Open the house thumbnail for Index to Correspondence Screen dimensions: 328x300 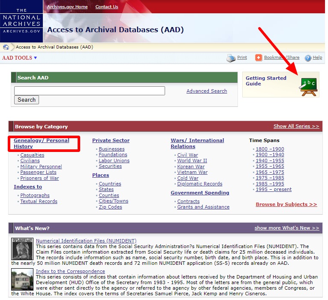pyautogui.click(x=22, y=279)
